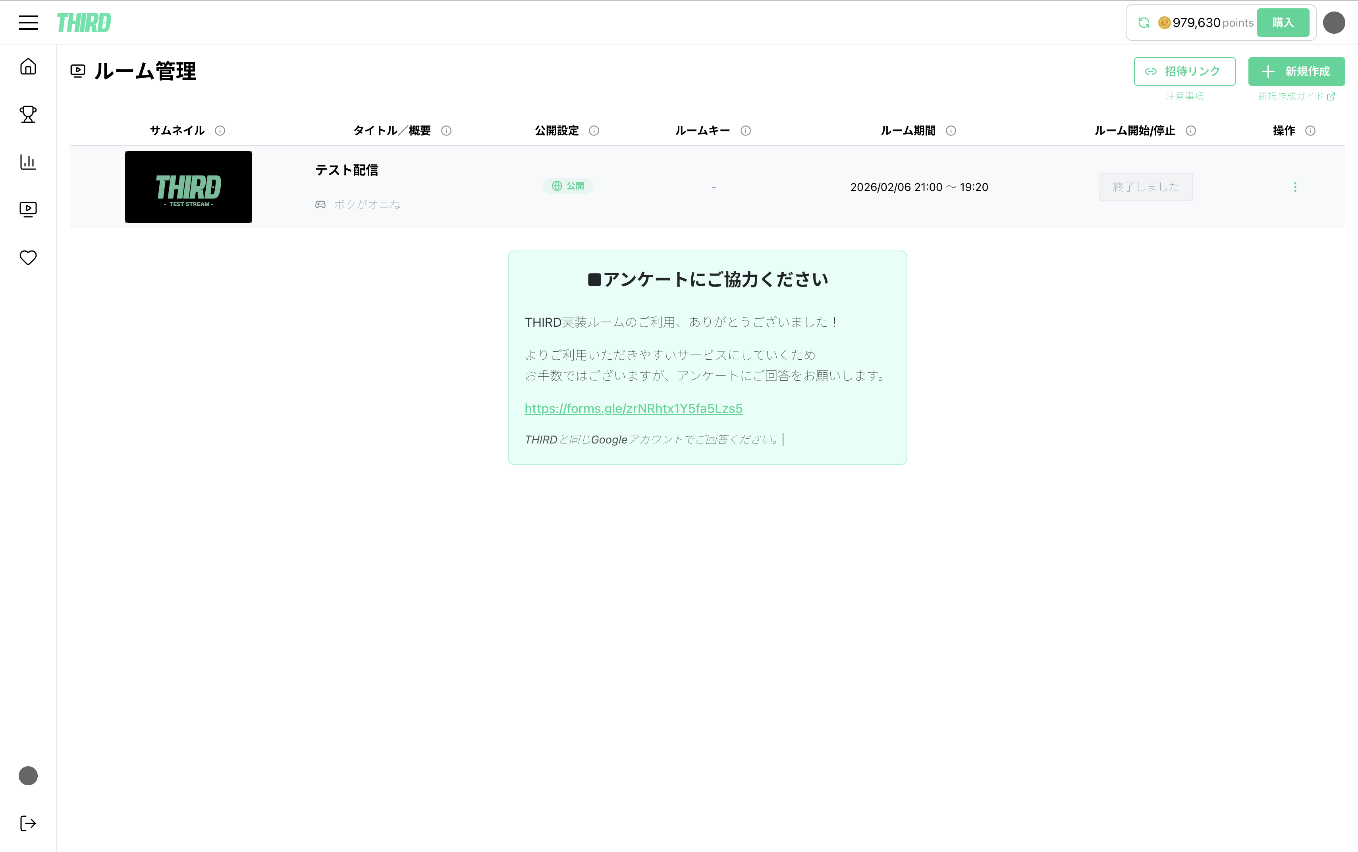Go to home via sidebar icon
The height and width of the screenshot is (852, 1358).
(x=28, y=66)
